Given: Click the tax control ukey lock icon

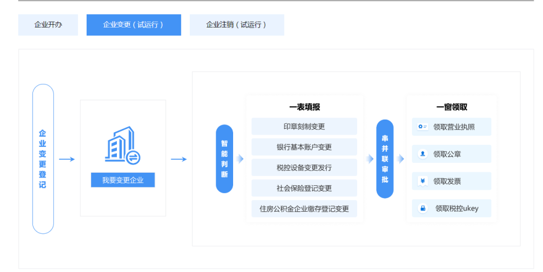Looking at the screenshot, I should pos(422,208).
